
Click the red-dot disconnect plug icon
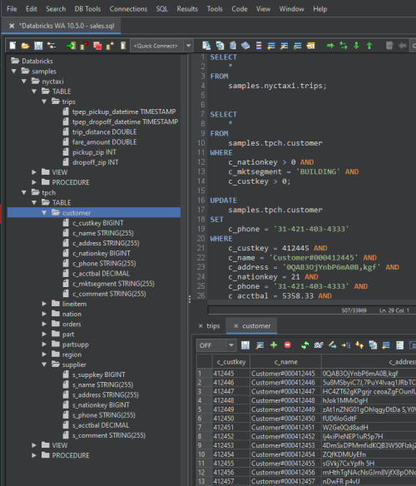(x=84, y=46)
